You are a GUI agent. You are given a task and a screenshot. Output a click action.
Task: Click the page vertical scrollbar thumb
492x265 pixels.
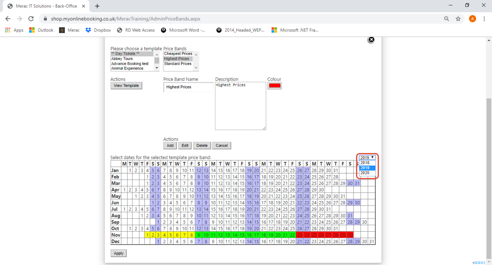[489, 178]
